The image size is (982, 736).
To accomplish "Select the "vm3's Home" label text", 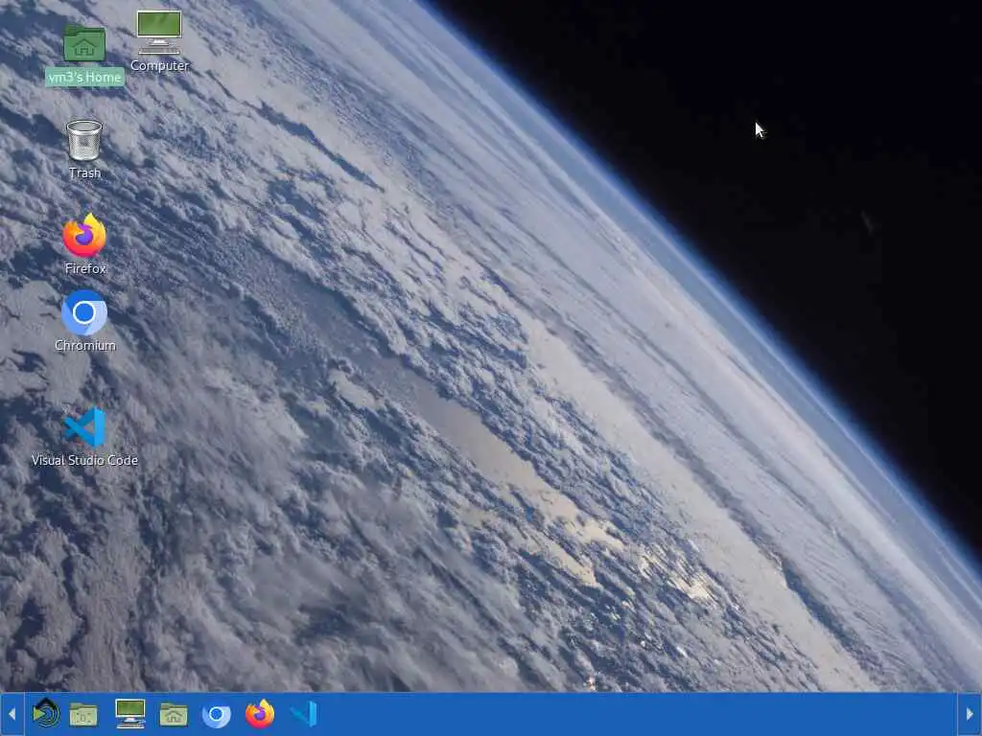I will [x=84, y=77].
